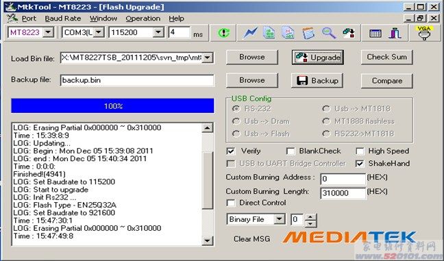444x261 pixels.
Task: Open the COM3 port dropdown
Action: pyautogui.click(x=99, y=32)
